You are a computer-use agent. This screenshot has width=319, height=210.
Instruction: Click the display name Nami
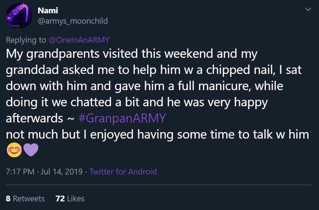(47, 10)
